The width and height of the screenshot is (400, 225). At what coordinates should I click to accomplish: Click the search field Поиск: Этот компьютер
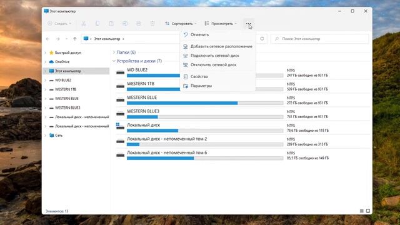click(x=319, y=39)
